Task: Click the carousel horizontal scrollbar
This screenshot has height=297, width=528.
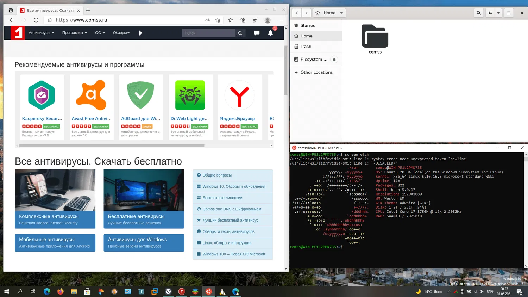Action: tap(112, 146)
